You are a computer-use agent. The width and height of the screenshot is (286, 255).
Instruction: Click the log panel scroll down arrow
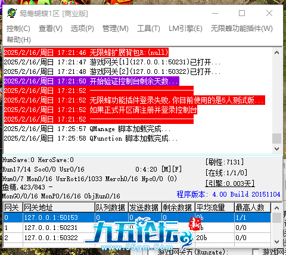[276, 148]
